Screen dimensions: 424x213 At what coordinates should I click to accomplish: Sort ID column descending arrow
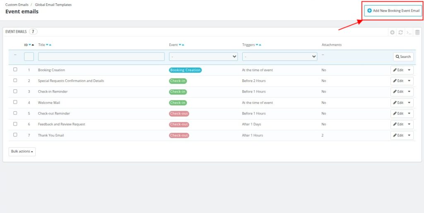(x=30, y=45)
